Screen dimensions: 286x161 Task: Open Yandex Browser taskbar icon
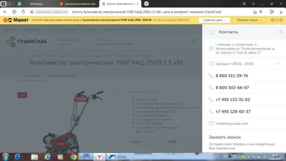pyautogui.click(x=99, y=157)
